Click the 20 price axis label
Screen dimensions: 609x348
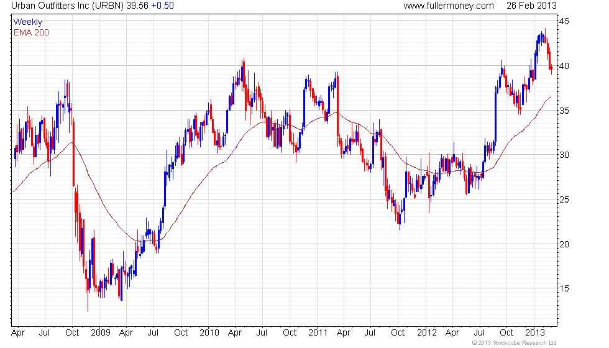click(564, 244)
